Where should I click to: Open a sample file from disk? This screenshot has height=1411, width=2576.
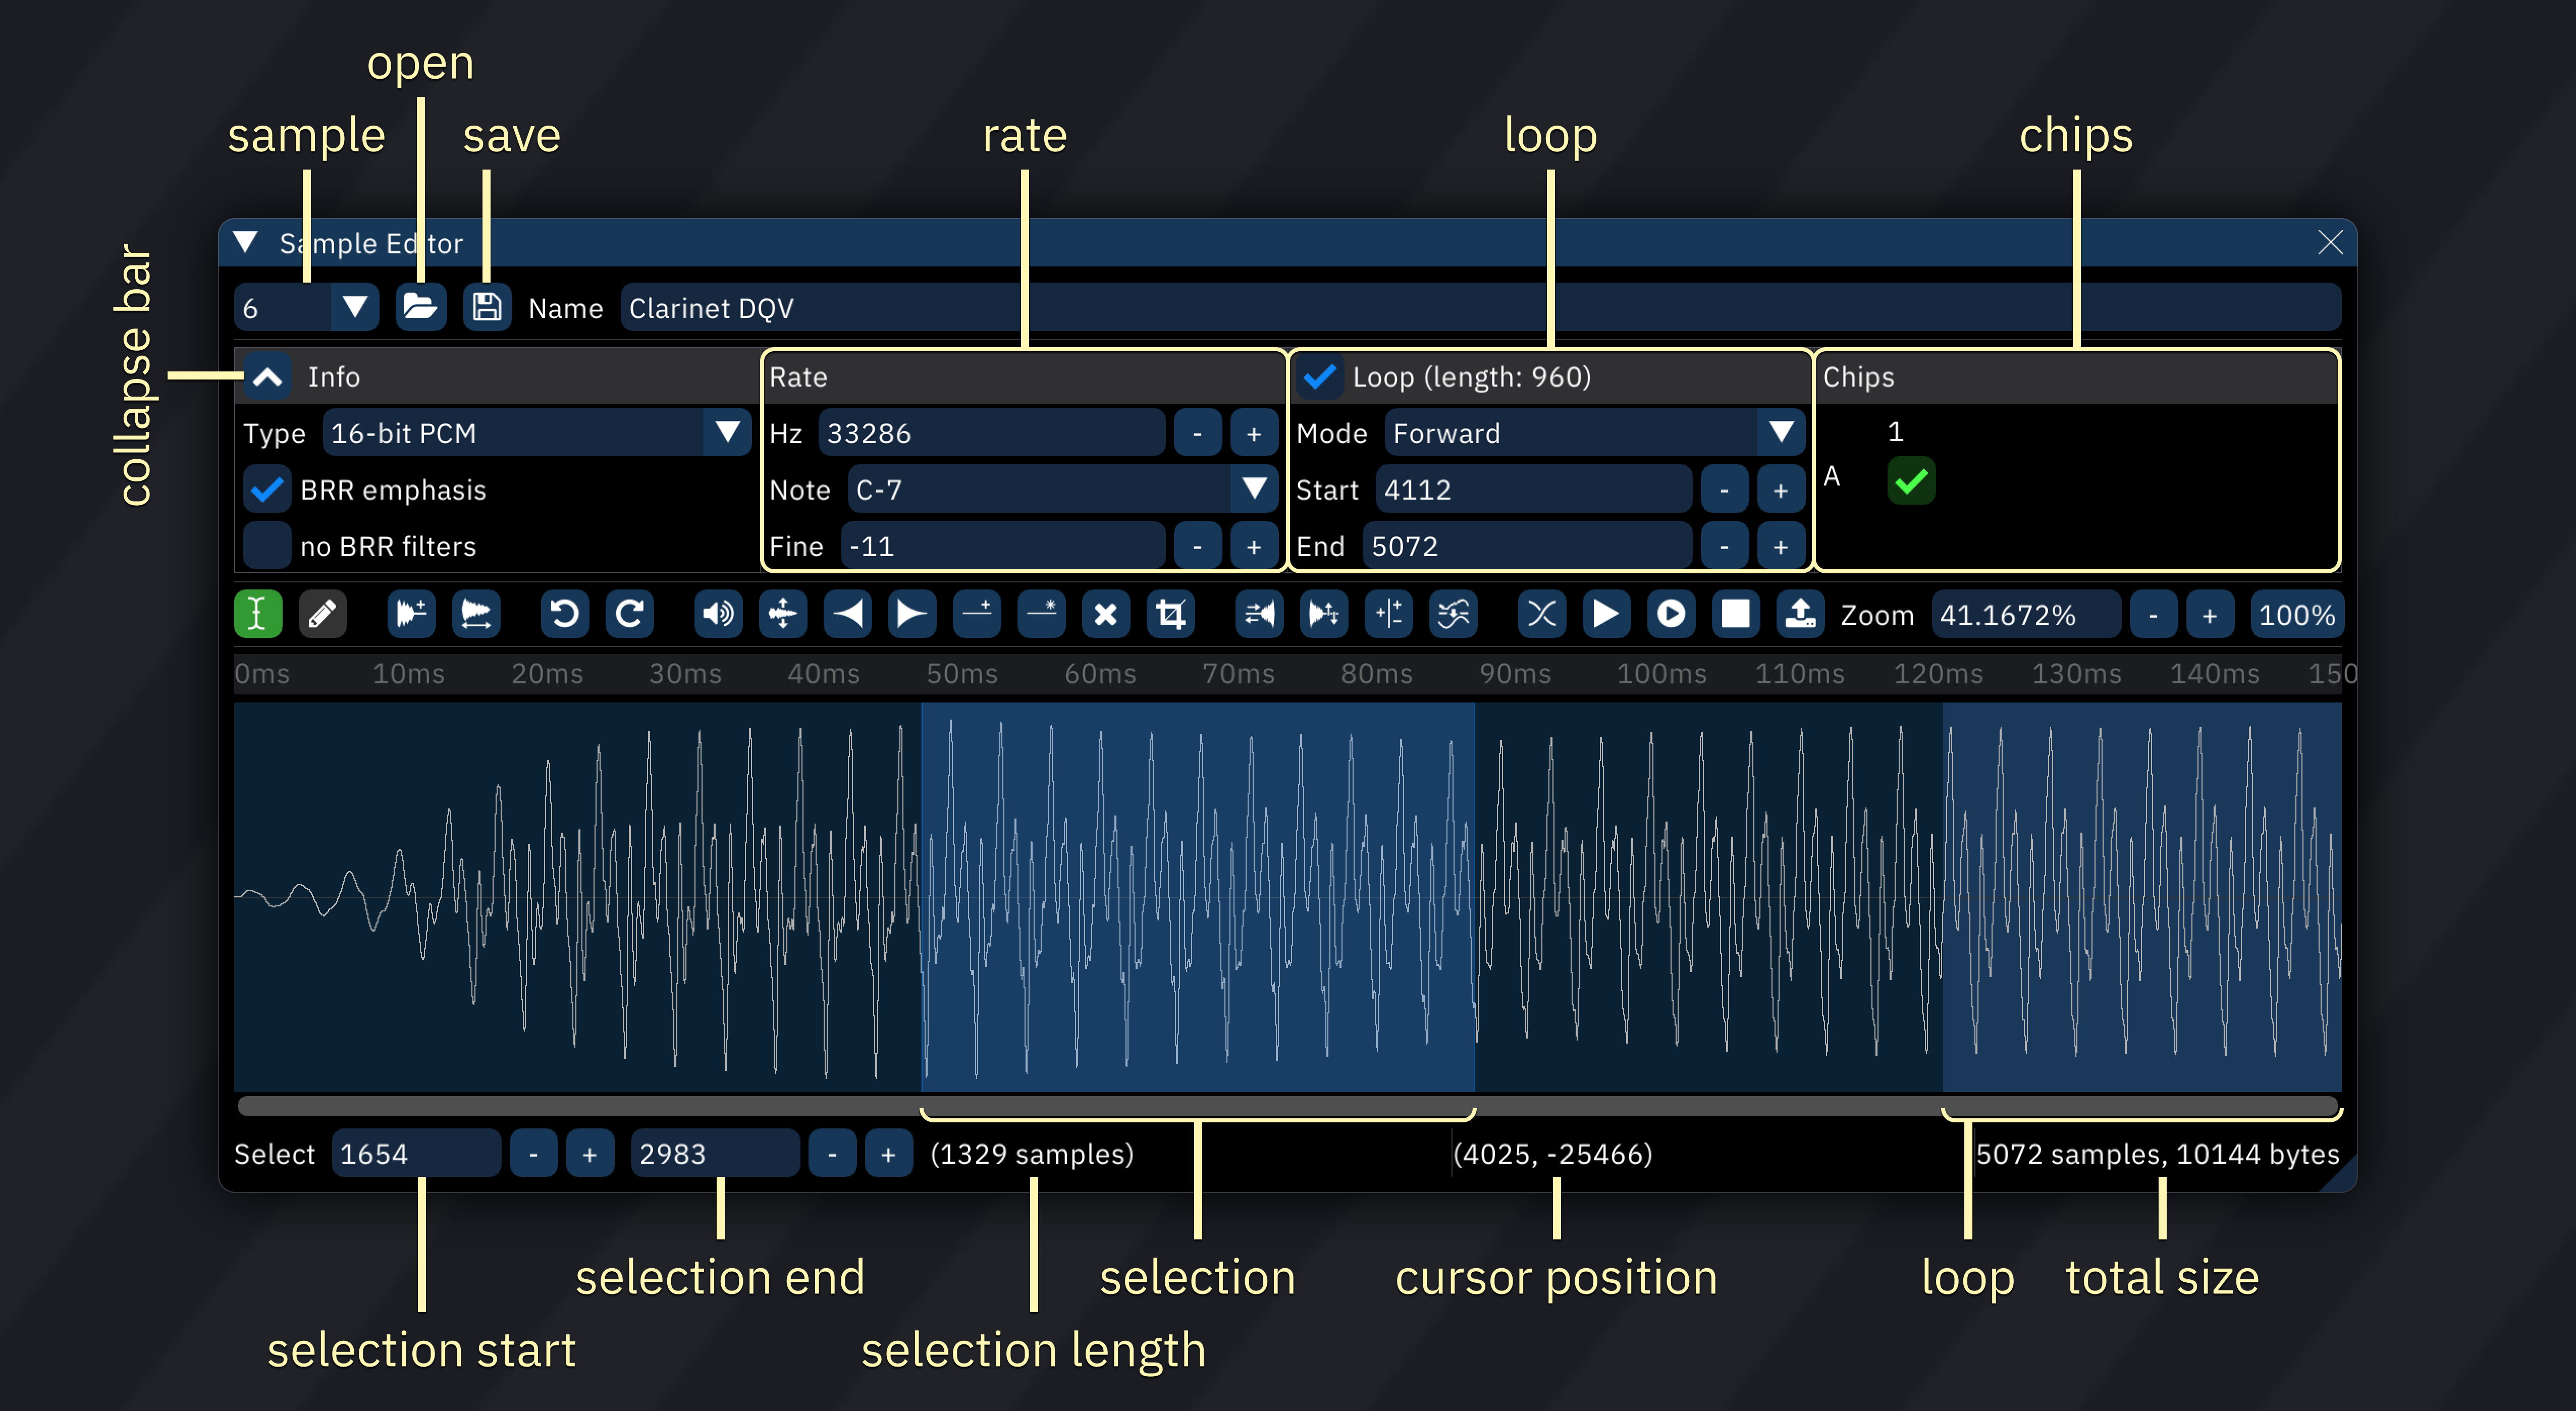point(421,307)
